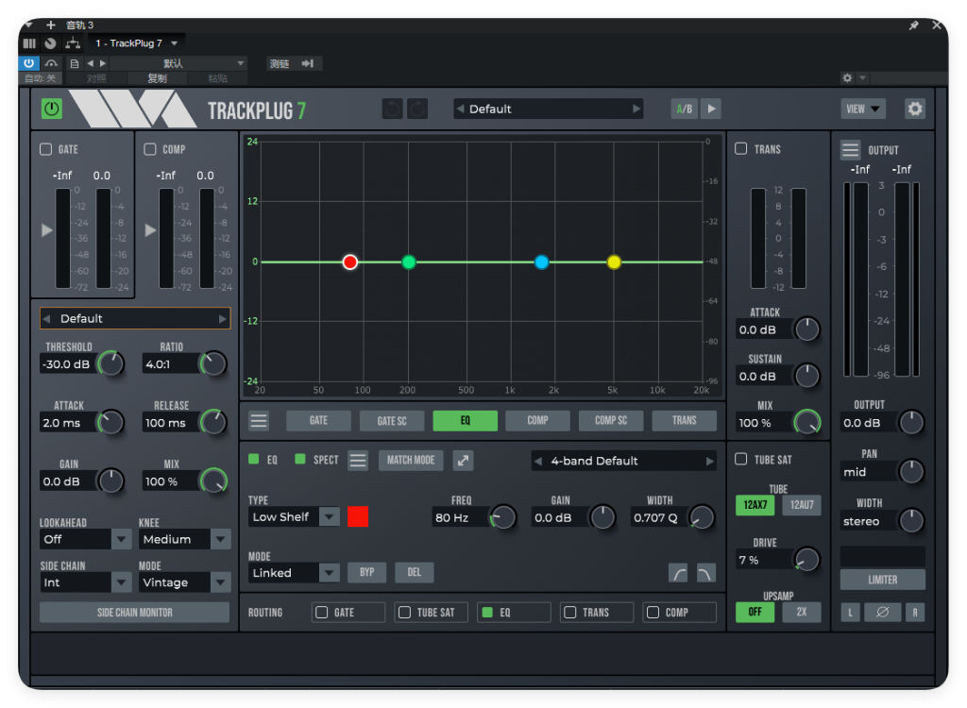Pin the plugin window with pin icon
967x708 pixels.
pyautogui.click(x=914, y=25)
